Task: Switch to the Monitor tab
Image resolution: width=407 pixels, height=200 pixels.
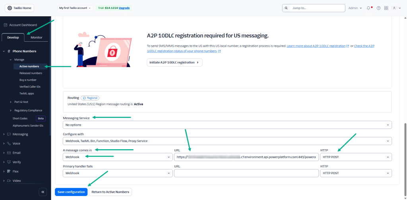Action: (x=36, y=37)
